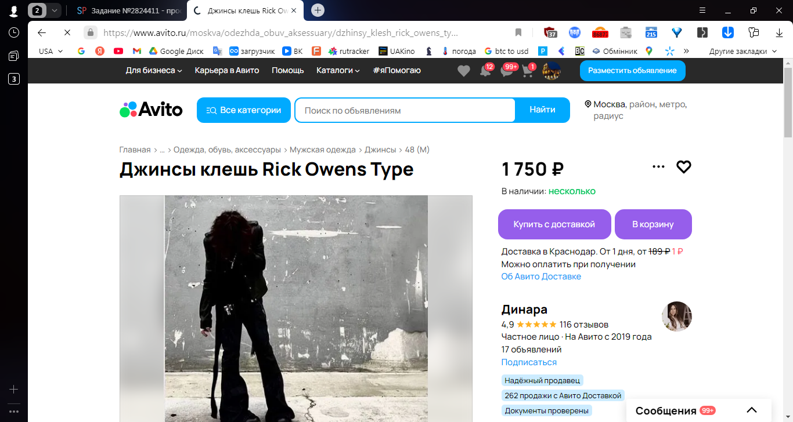Open Avito favorites heart in header

coord(463,71)
